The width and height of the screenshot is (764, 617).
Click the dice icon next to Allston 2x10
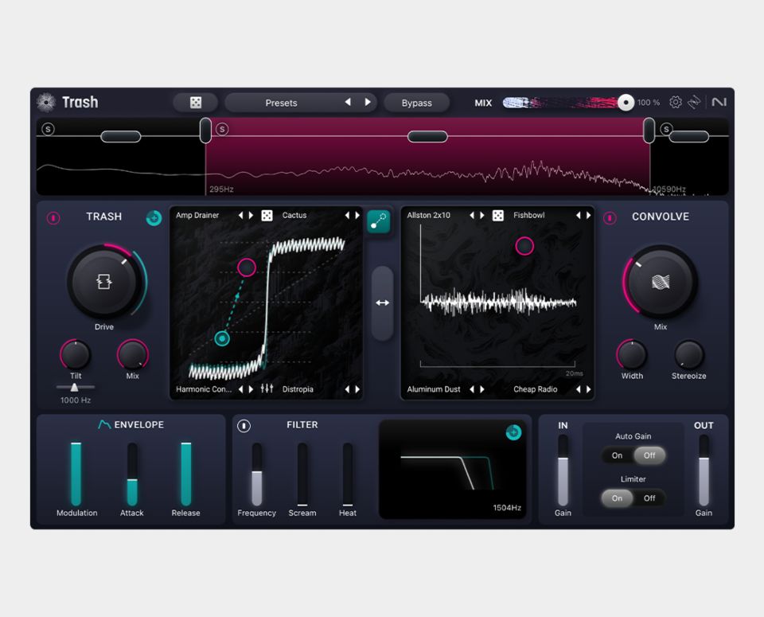tap(497, 216)
